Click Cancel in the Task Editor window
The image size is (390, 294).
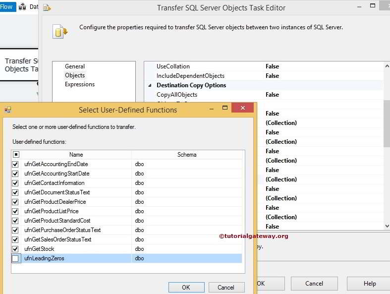point(314,284)
